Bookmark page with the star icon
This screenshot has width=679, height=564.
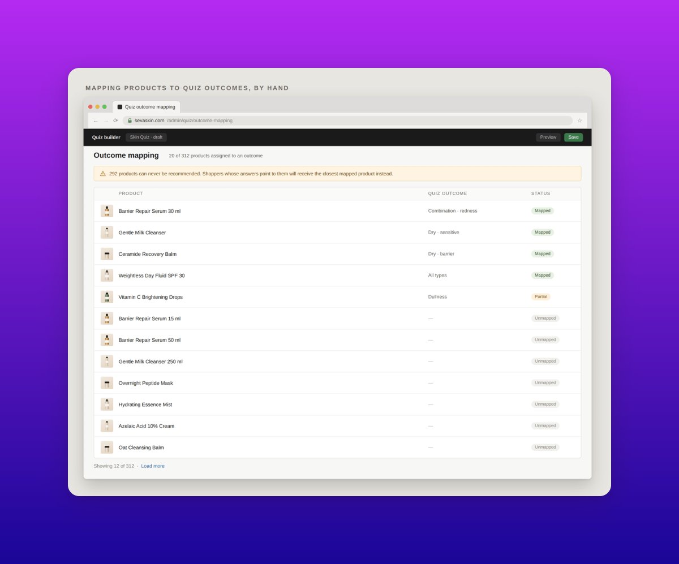579,120
